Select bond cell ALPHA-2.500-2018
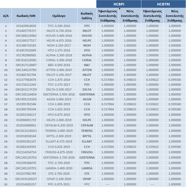Screen dimensions: 186x187 click(x=59, y=55)
